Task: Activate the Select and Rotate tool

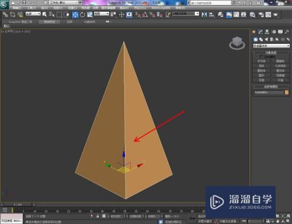Action: pos(82,15)
